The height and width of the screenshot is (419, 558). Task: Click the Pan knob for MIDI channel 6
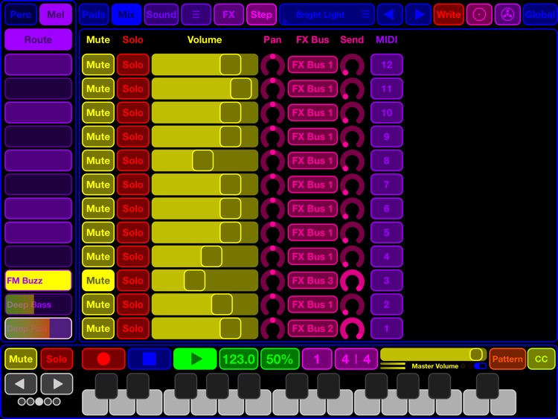pos(272,208)
